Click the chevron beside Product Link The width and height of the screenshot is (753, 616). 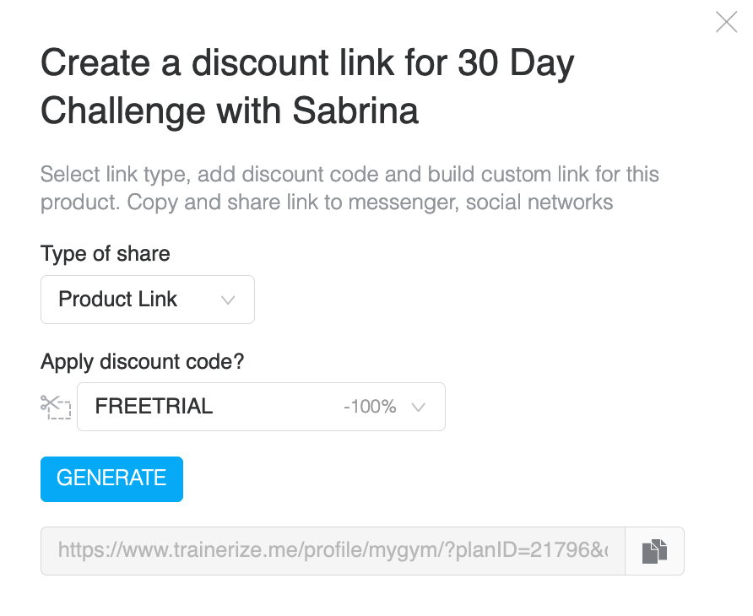[x=227, y=300]
